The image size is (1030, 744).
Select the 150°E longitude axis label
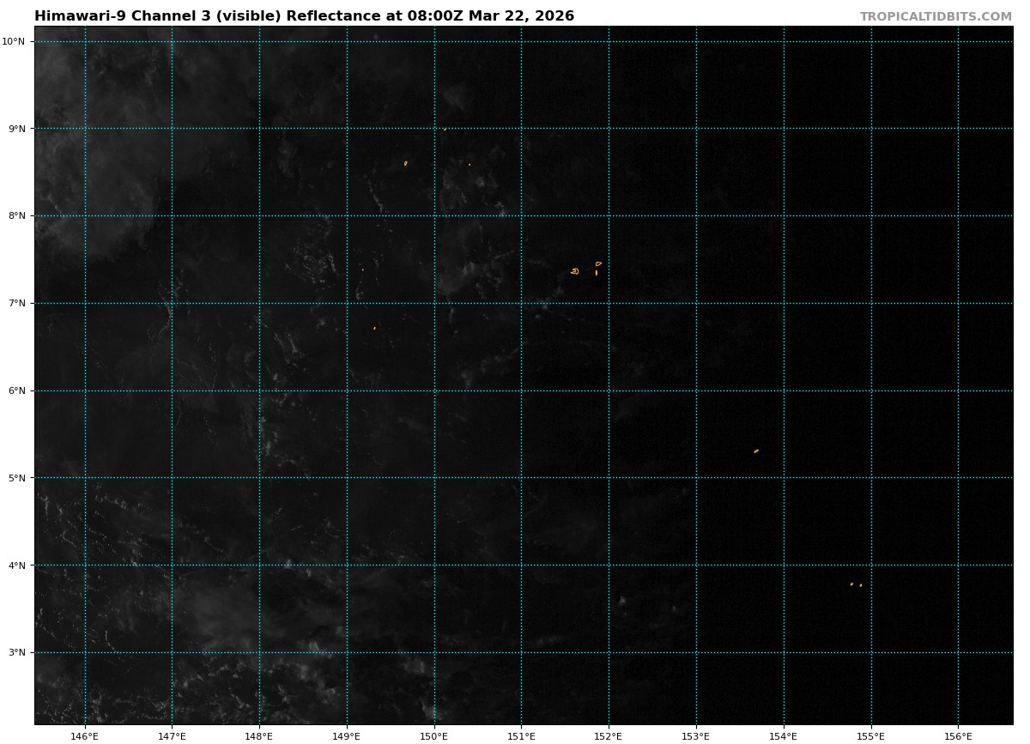434,735
